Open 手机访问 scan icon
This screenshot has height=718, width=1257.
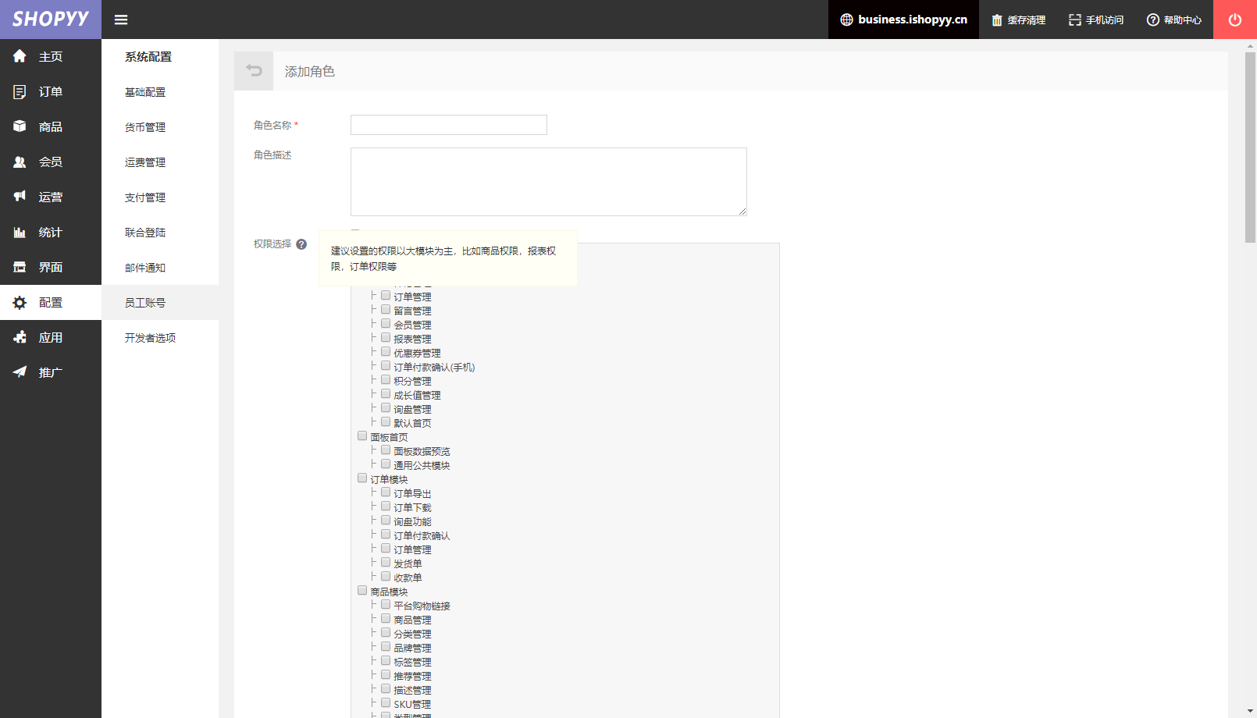[1075, 20]
